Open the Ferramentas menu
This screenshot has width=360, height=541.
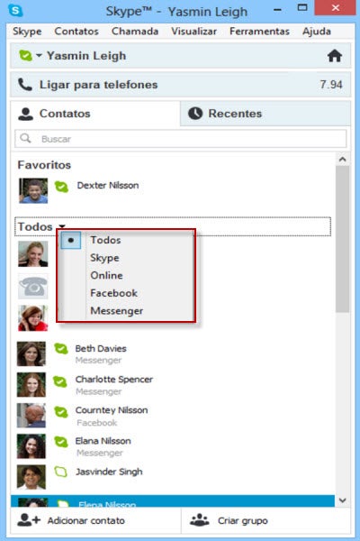point(259,32)
